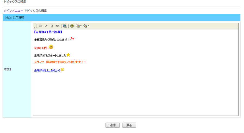244x133 pixels.
Task: Click the text color T icon
Action: coord(78,26)
